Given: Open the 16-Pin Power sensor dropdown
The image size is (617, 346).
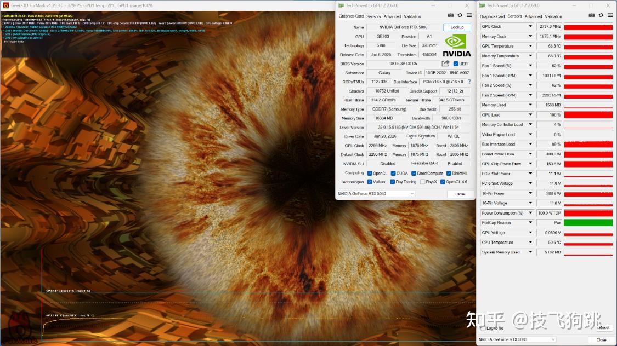Looking at the screenshot, I should click(x=530, y=193).
